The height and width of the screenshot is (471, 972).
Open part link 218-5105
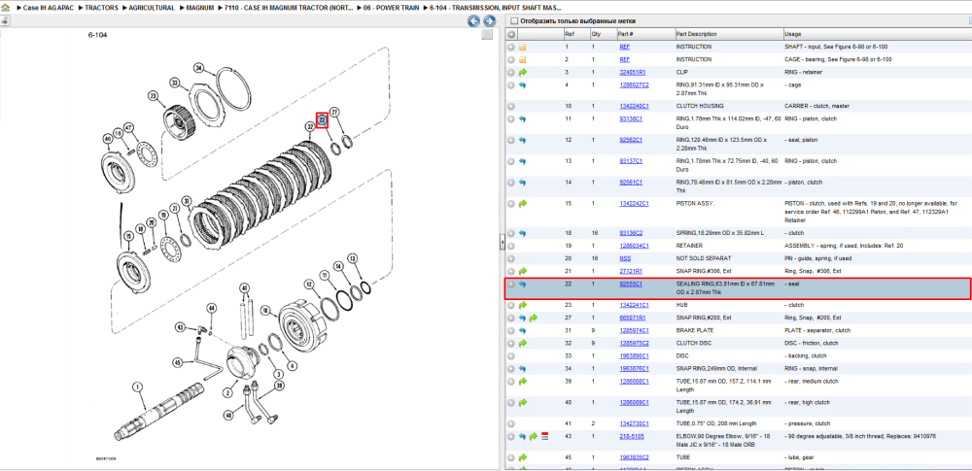pyautogui.click(x=631, y=436)
